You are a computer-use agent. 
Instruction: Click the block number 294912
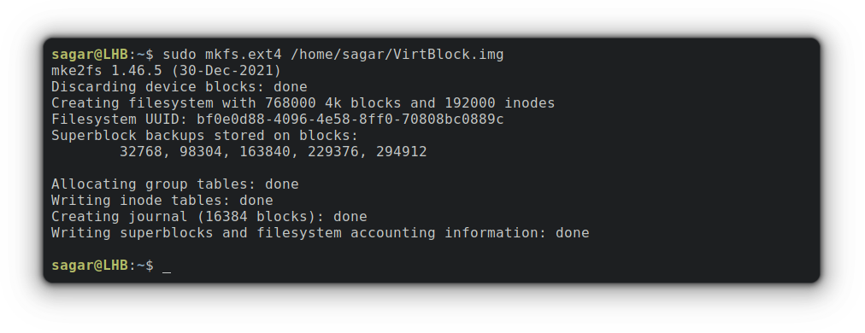(x=402, y=152)
